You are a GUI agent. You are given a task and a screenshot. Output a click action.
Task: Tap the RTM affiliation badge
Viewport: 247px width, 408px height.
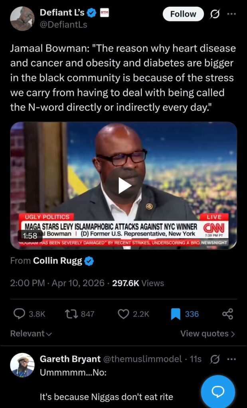coord(105,12)
